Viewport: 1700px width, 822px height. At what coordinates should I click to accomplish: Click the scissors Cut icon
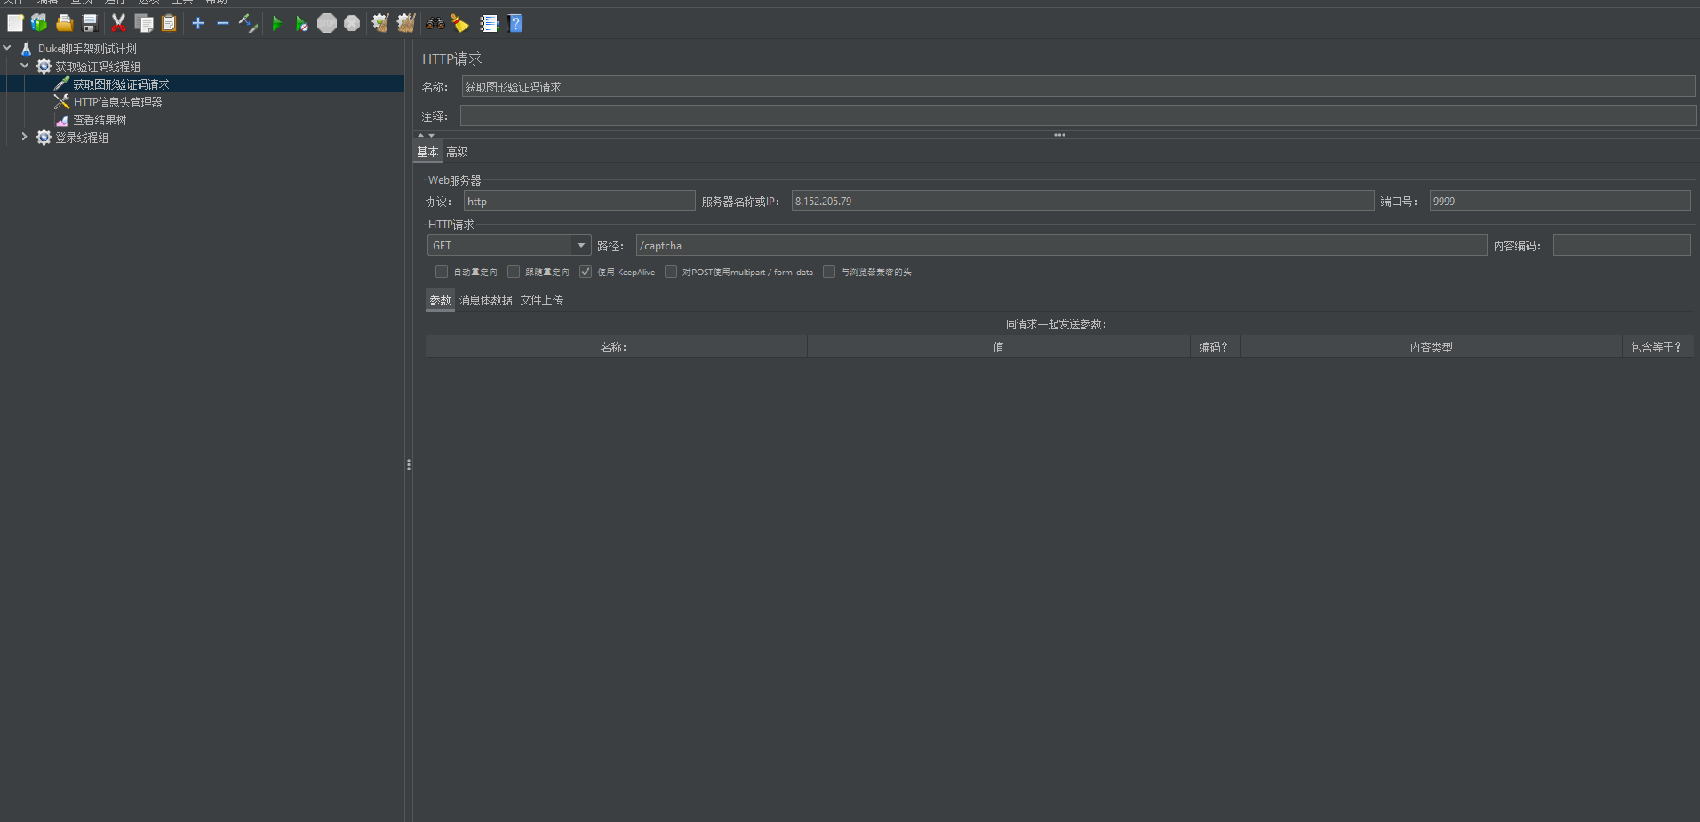point(118,24)
